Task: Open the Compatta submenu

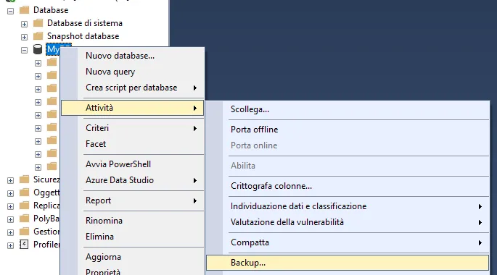Action: click(348, 242)
